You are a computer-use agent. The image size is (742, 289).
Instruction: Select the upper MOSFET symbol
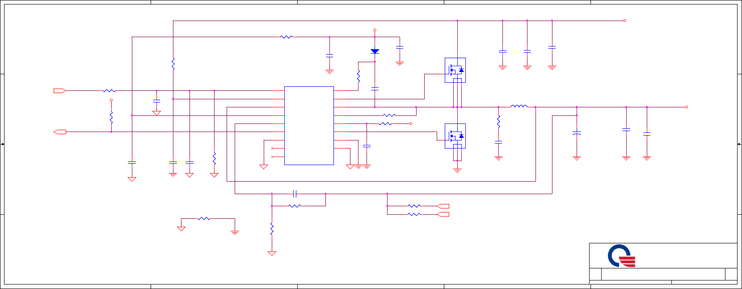(455, 70)
